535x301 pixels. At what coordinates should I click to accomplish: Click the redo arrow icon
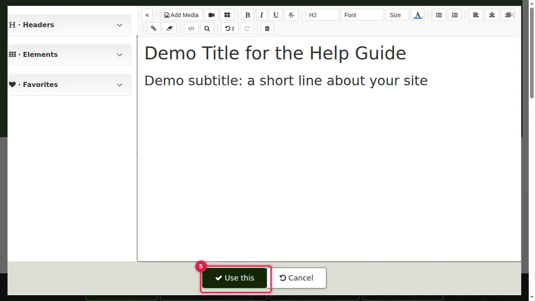pos(247,28)
